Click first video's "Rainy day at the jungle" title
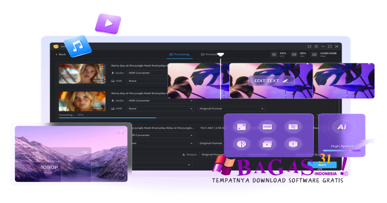The height and width of the screenshot is (203, 387). tap(139, 66)
